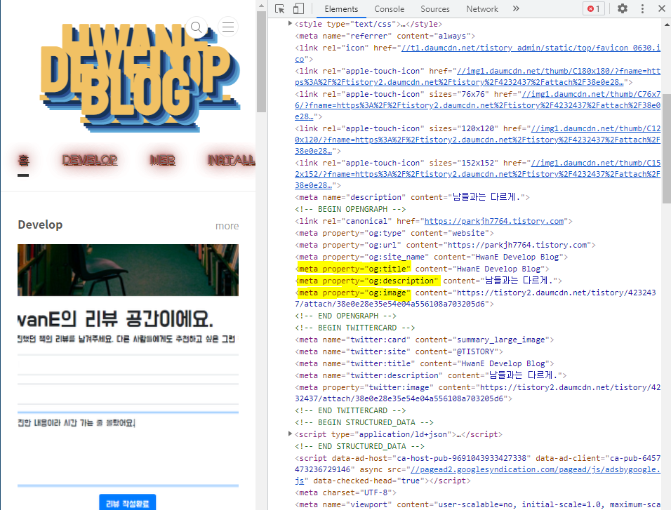This screenshot has width=671, height=510.
Task: Expand the style type text/css node
Action: tap(290, 24)
